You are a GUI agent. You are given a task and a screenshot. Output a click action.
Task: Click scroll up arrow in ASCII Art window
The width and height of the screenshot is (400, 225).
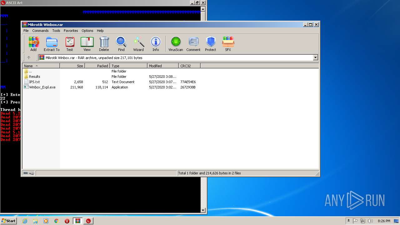203,9
